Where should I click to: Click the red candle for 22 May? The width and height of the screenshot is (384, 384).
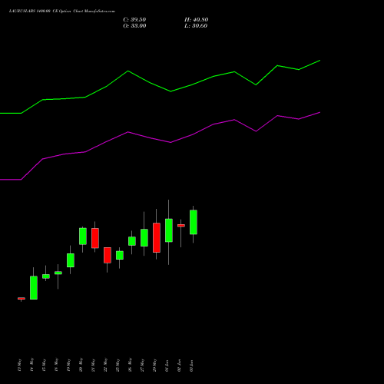(108, 255)
